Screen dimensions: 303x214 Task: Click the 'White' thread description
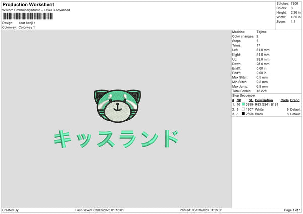259,110
